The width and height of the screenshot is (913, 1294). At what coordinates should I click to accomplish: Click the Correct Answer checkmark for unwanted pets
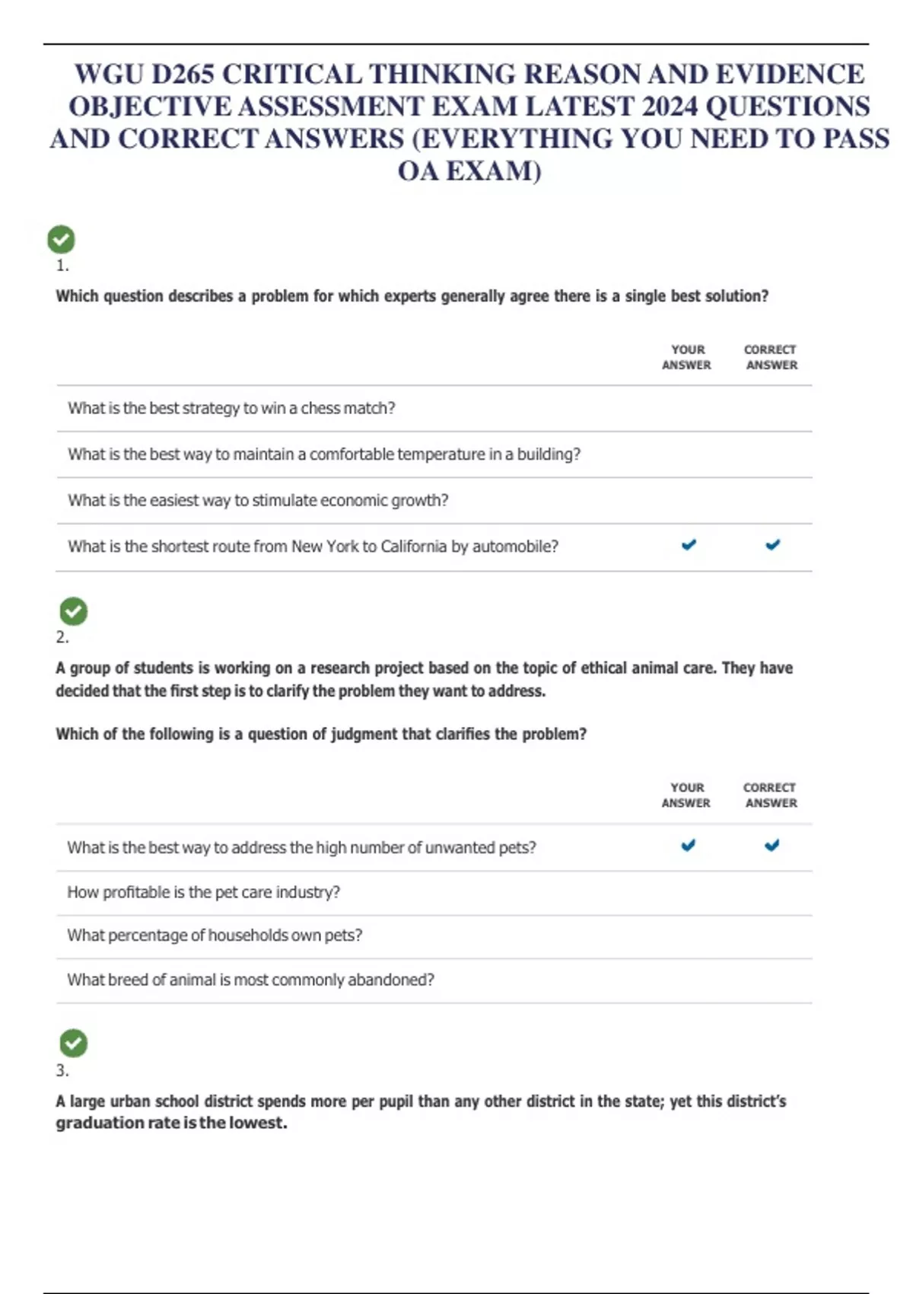click(771, 846)
